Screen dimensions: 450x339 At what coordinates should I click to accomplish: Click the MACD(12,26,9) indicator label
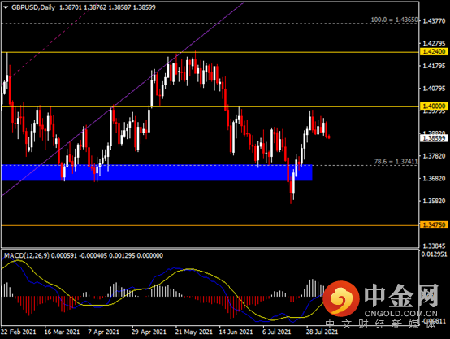[27, 255]
